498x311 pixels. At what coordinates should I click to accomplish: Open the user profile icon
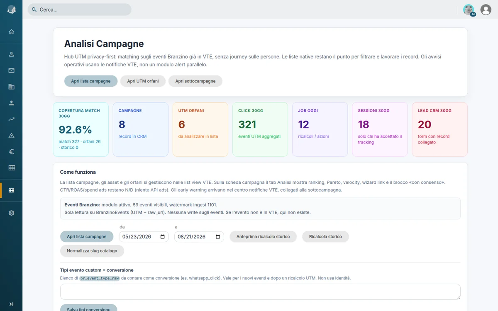coord(486,10)
